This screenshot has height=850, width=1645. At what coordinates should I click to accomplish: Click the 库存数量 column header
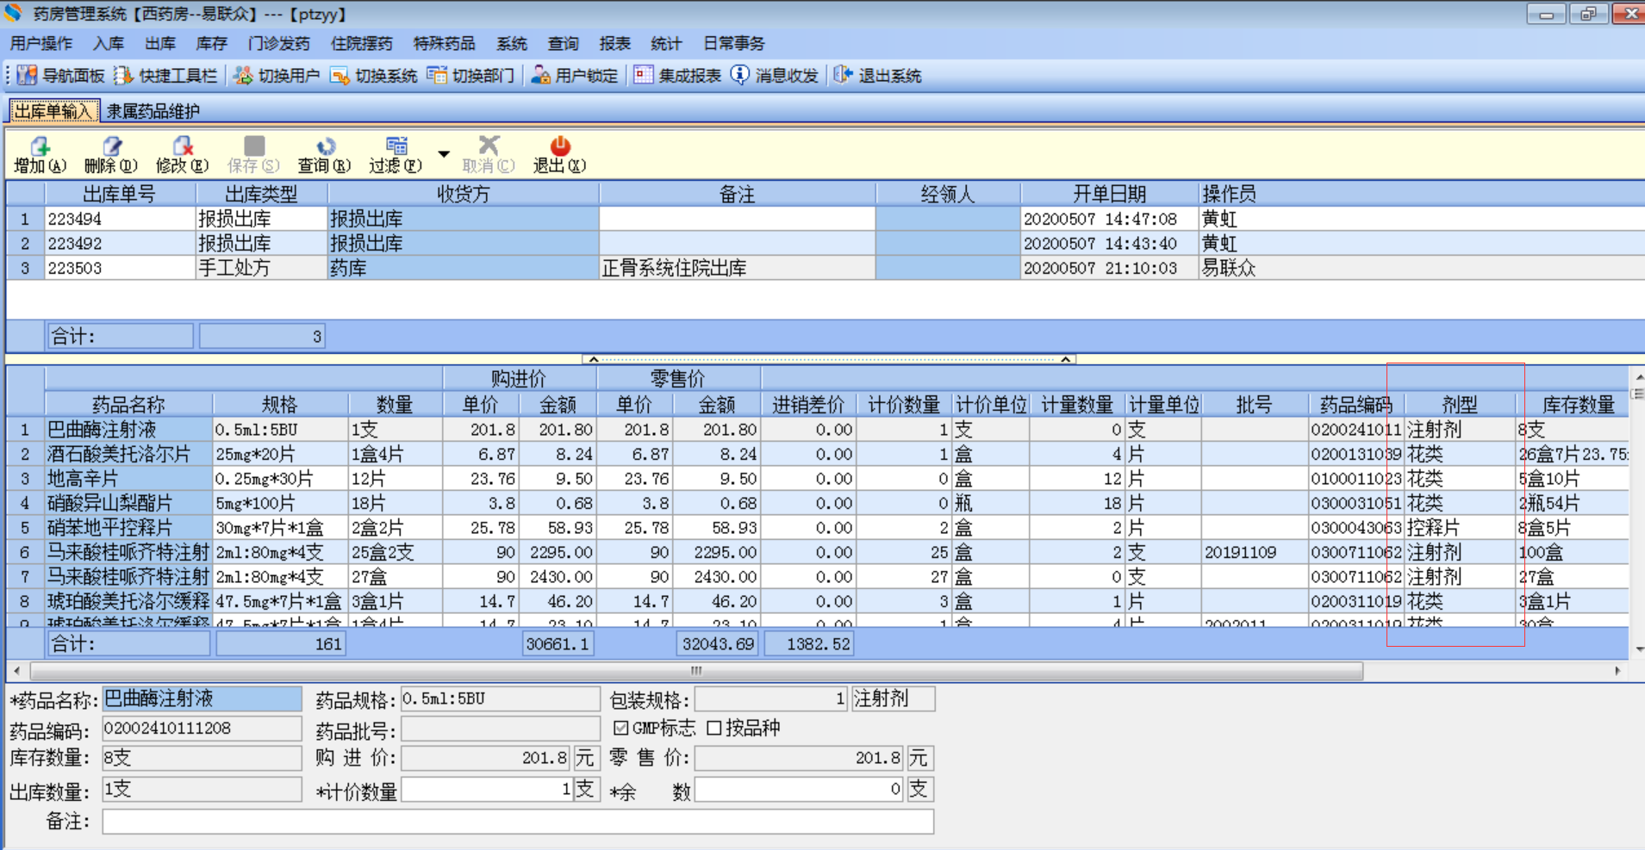point(1579,404)
